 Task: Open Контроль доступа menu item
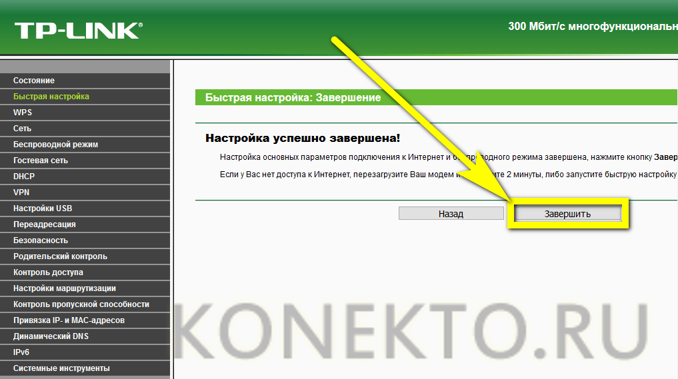(x=48, y=272)
